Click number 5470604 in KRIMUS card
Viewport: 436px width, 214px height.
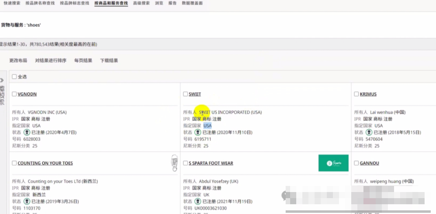[x=374, y=139]
